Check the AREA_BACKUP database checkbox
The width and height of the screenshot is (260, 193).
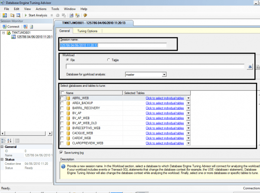(x=62, y=103)
